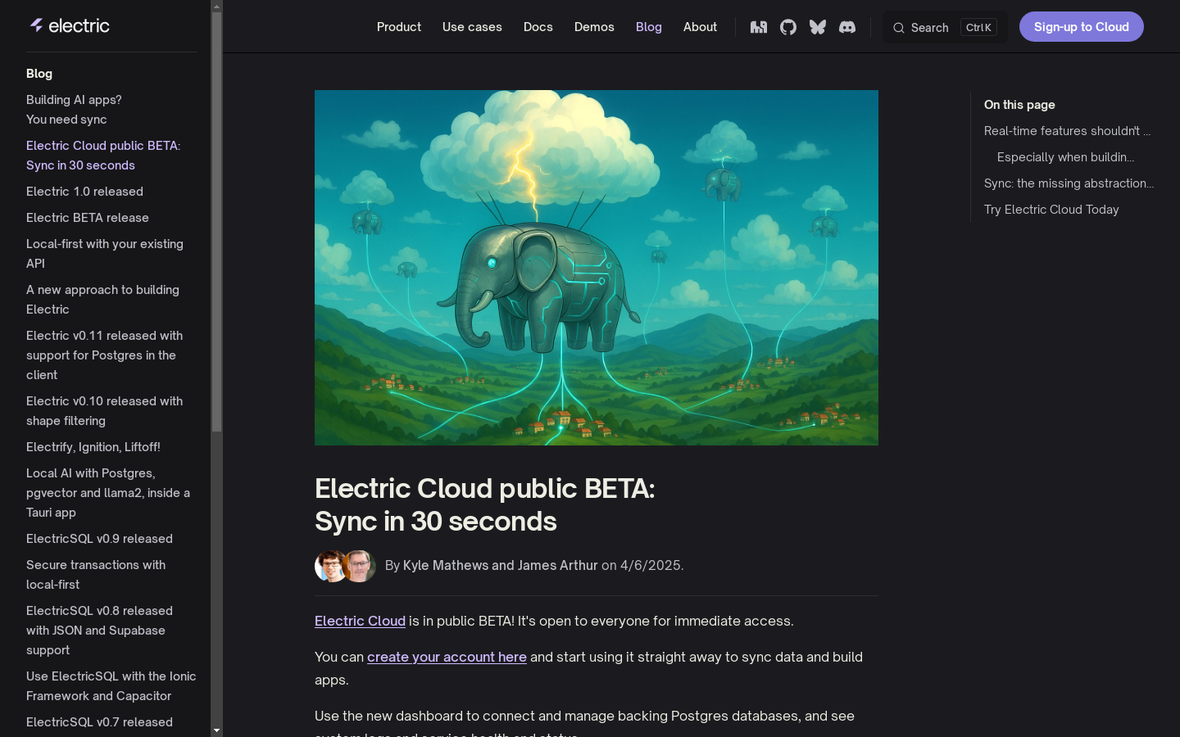Click the publish date 4/6/2025
1180x737 pixels.
(651, 565)
